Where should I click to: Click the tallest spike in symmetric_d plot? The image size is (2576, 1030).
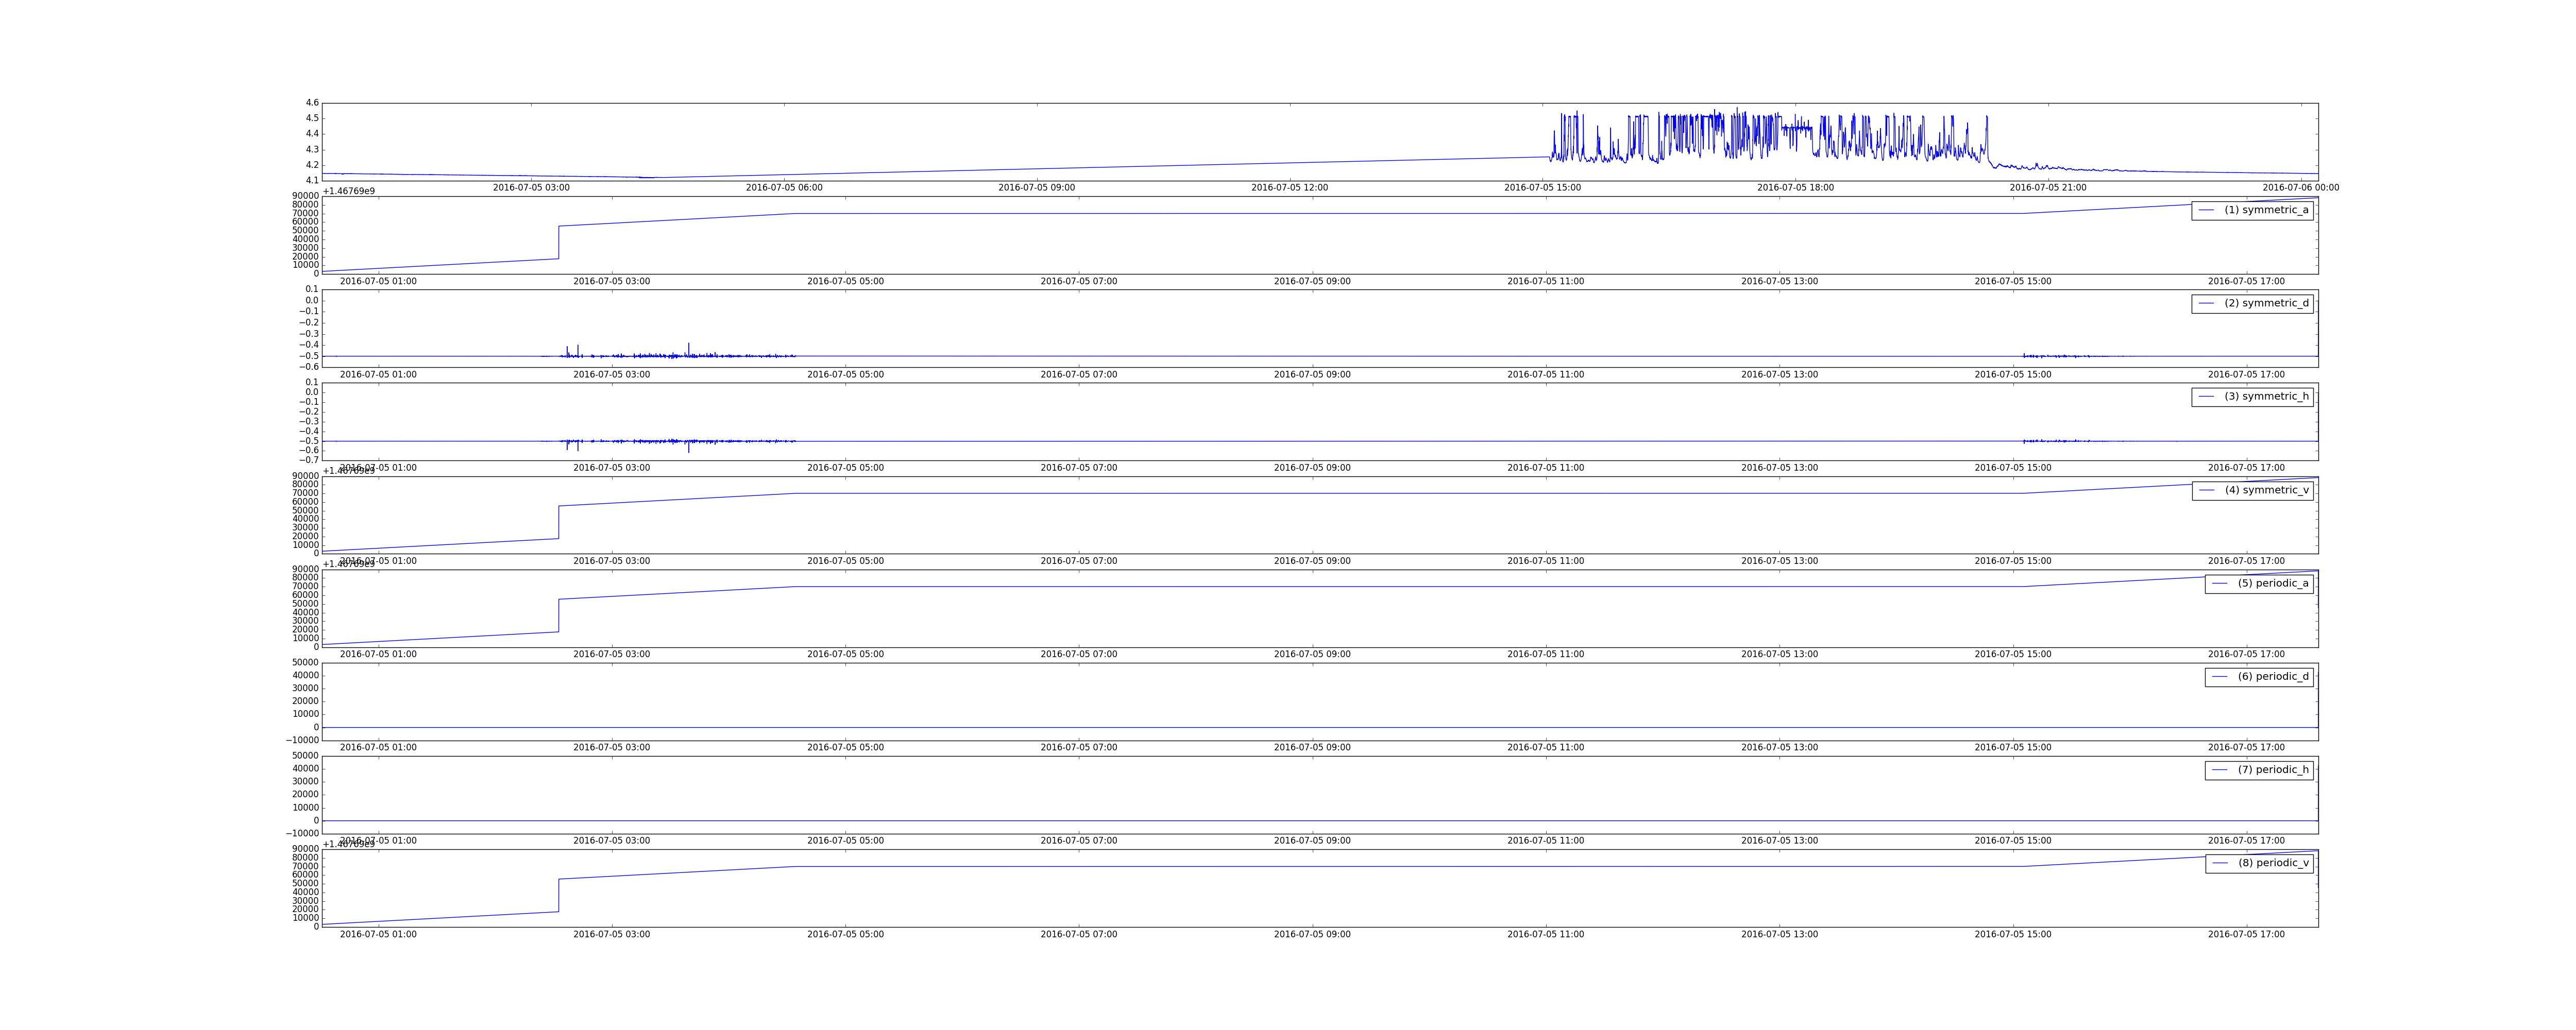pos(688,349)
